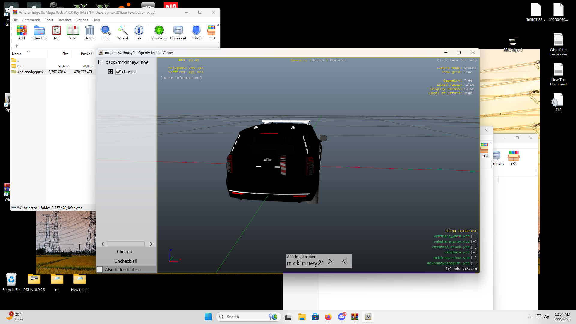Play vehicle animation in reverse
576x324 pixels.
344,261
